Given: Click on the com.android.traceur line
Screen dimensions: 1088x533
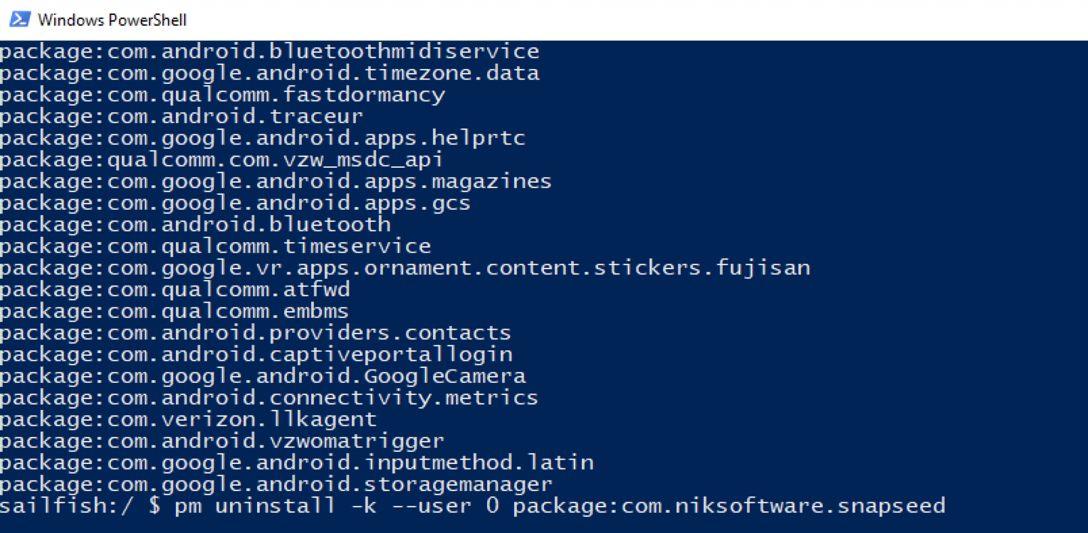Looking at the screenshot, I should 181,116.
